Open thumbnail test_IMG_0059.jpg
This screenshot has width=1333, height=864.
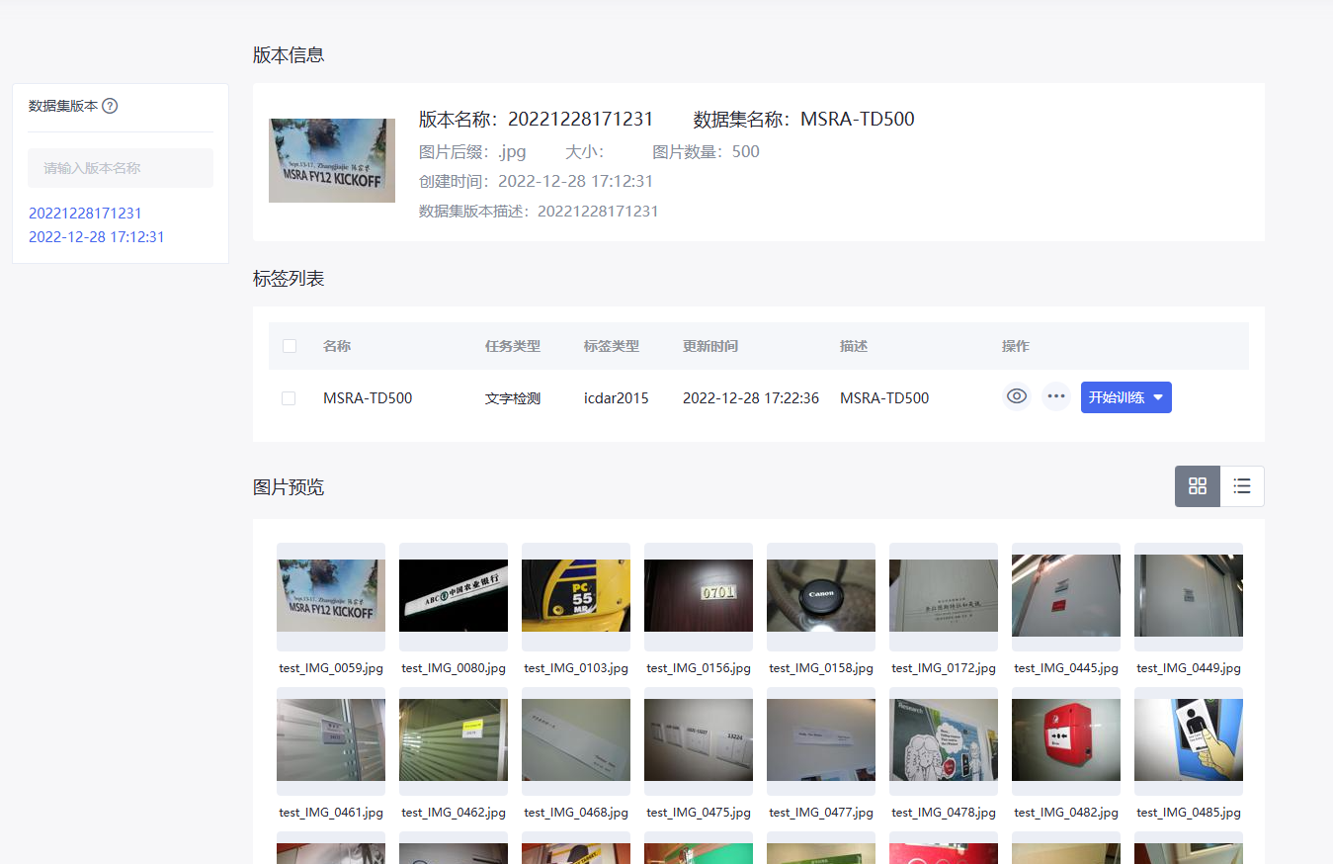[x=331, y=595]
